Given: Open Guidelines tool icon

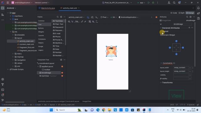Looking at the screenshot, I should tap(97, 22).
